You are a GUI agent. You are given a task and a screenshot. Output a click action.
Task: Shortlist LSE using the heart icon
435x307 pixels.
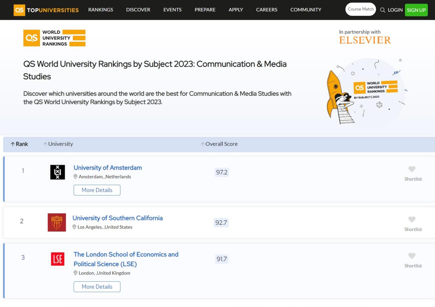click(412, 256)
